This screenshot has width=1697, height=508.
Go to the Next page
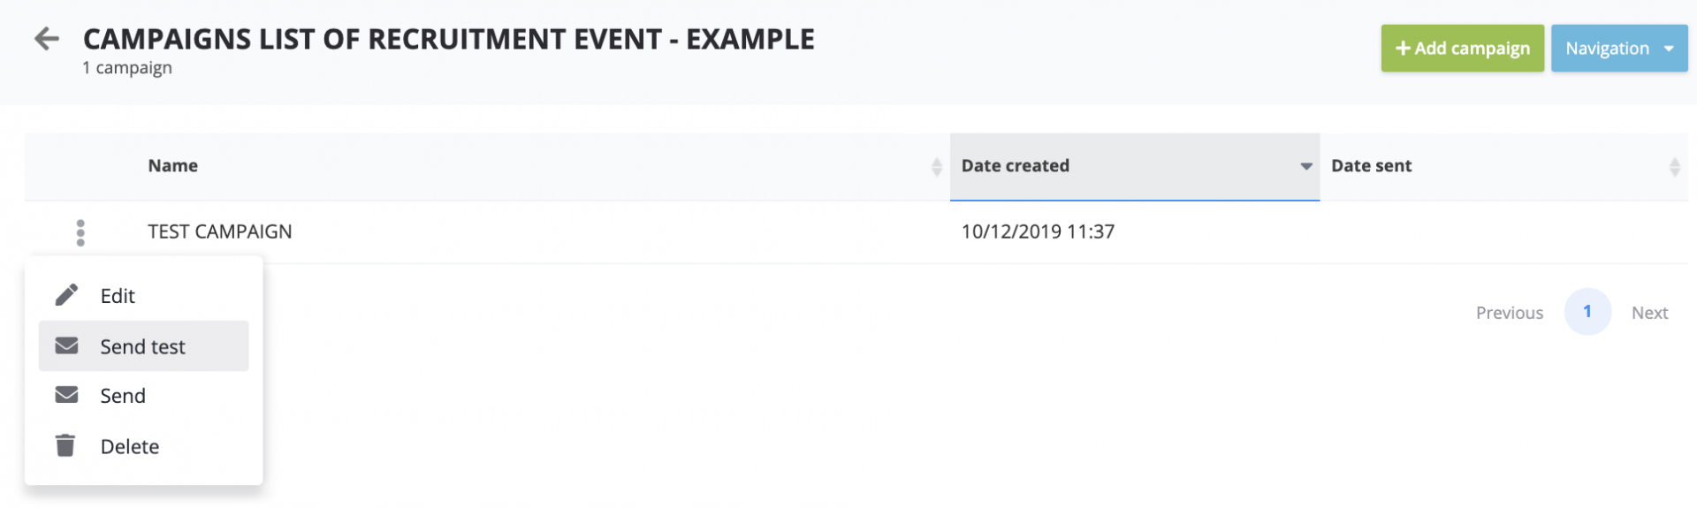click(x=1648, y=313)
